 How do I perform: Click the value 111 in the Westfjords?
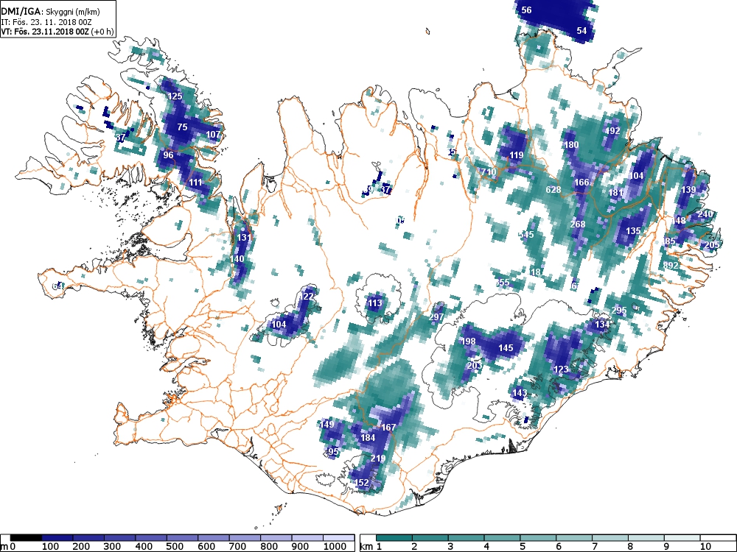pyautogui.click(x=195, y=183)
